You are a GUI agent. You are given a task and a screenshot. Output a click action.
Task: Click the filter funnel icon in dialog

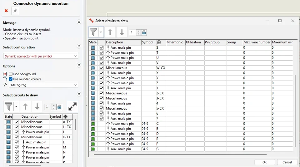point(93,32)
